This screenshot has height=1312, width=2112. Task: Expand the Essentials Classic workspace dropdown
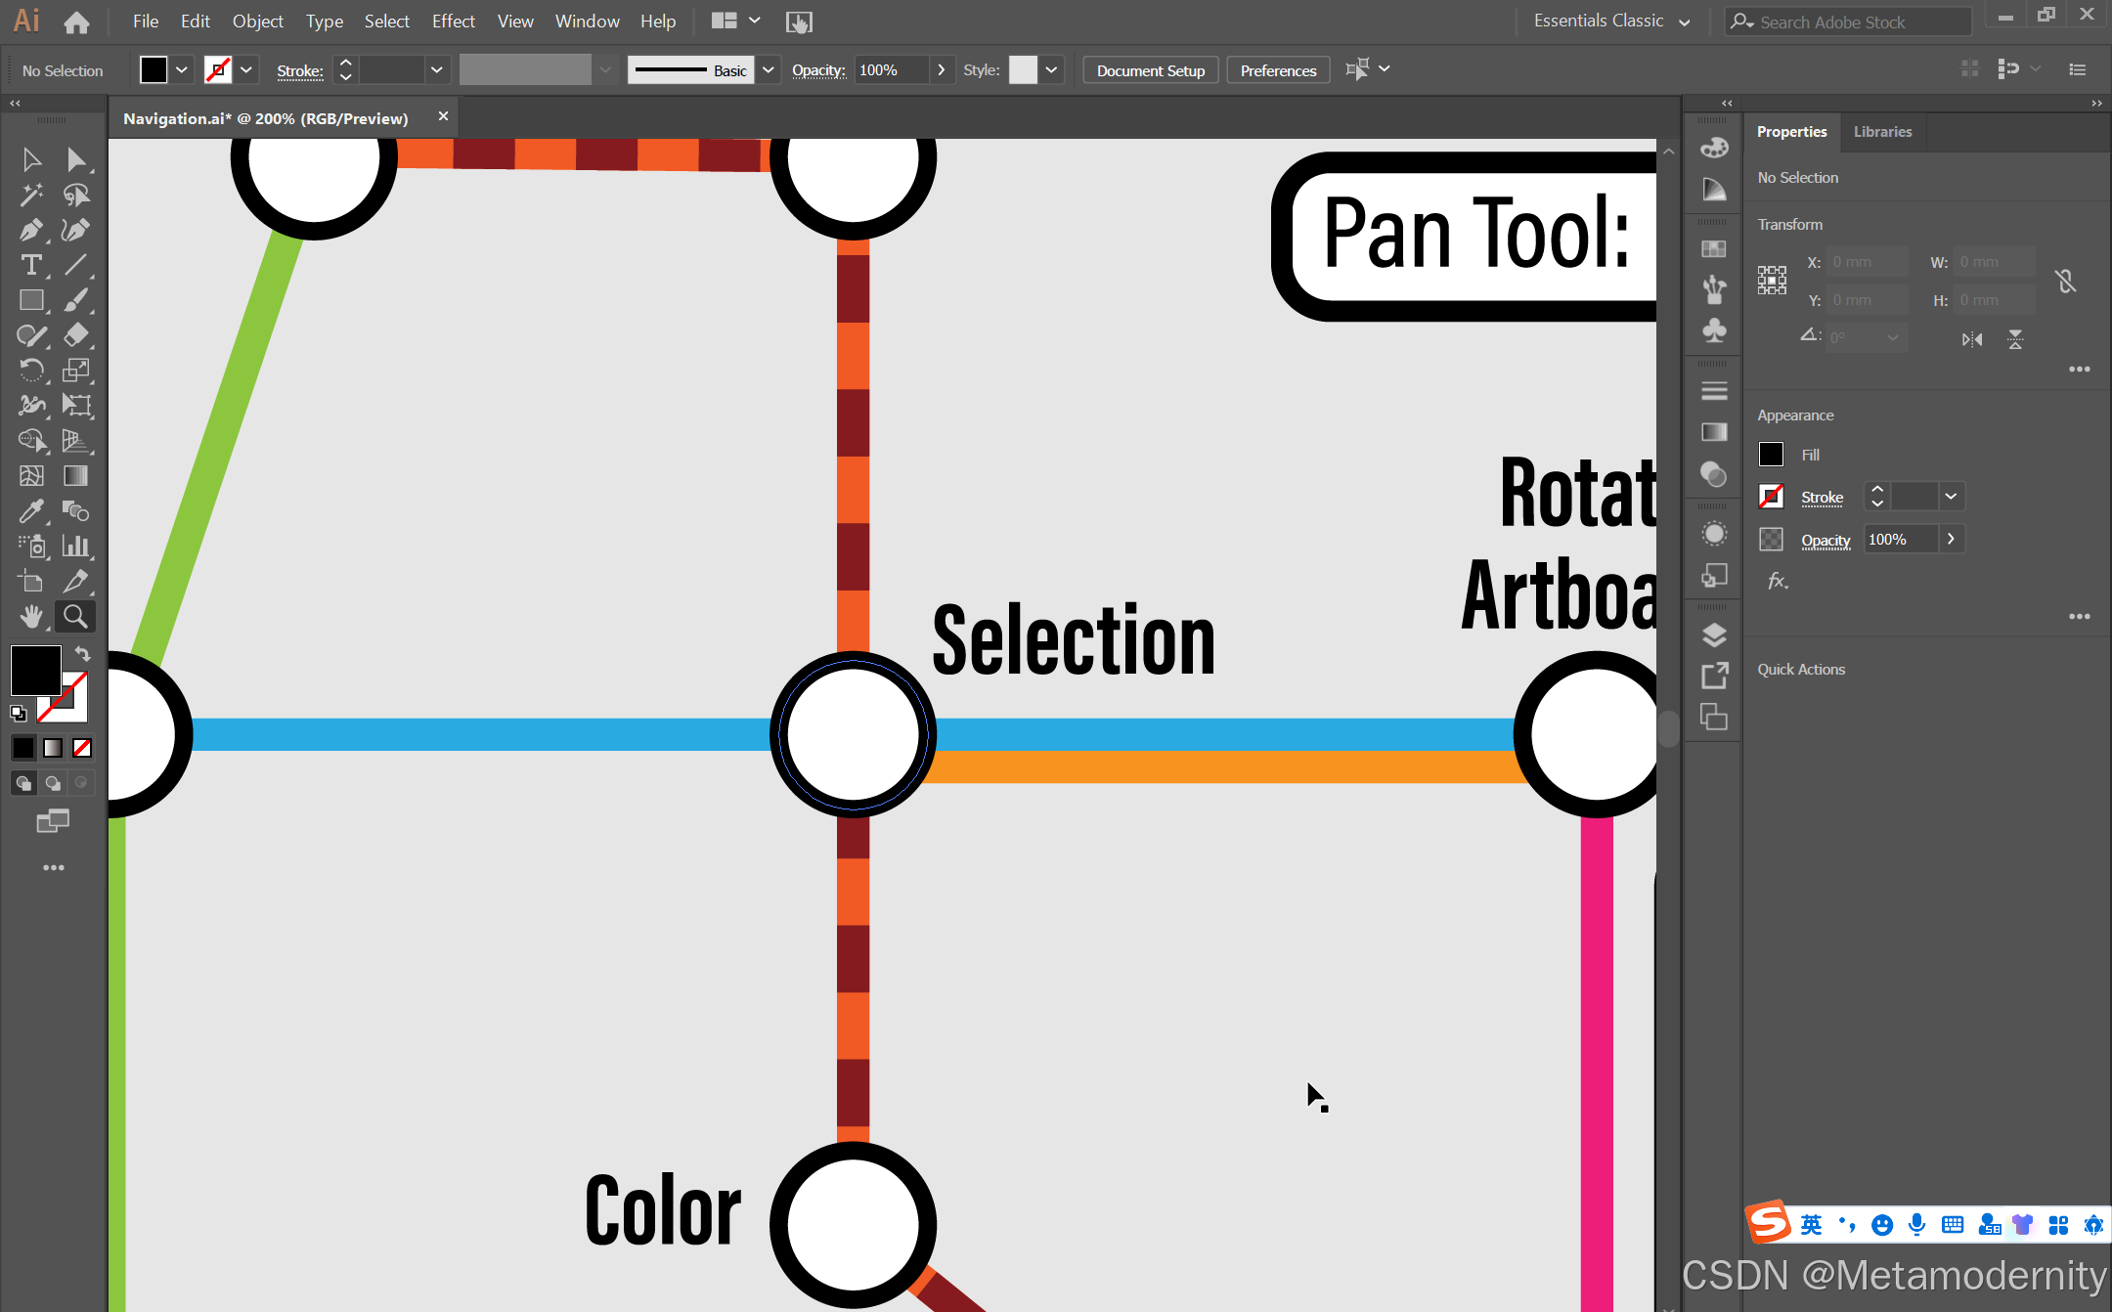click(1684, 22)
